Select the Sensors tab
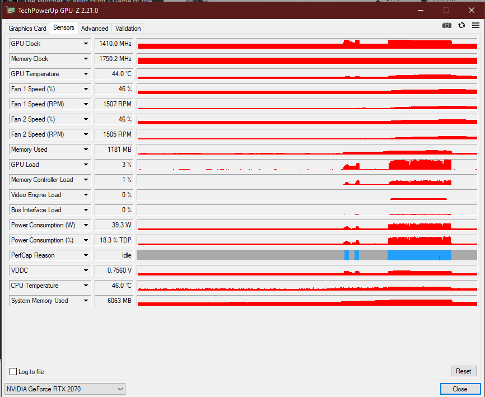 [x=64, y=27]
